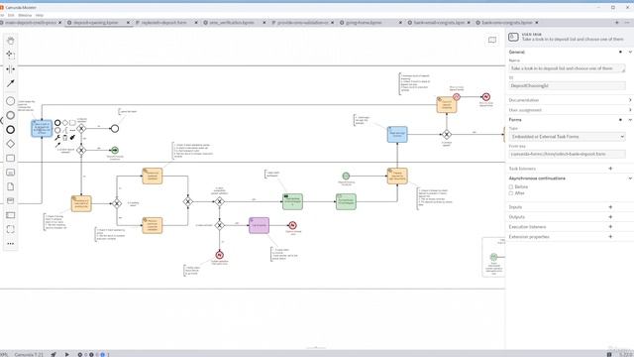This screenshot has width=634, height=357.
Task: Open the Edit menu
Action: click(11, 16)
